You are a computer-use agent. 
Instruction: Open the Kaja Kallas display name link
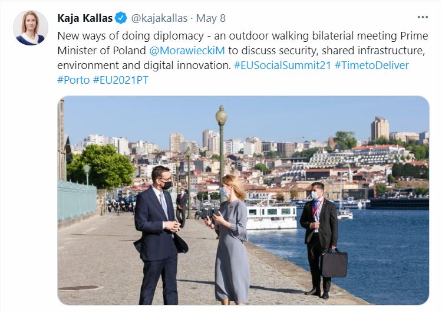85,18
